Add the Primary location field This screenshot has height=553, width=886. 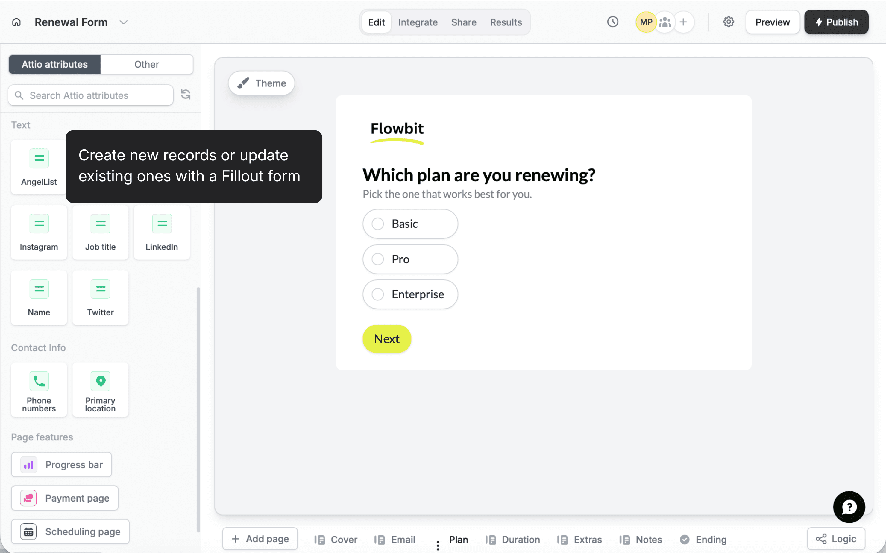(100, 390)
